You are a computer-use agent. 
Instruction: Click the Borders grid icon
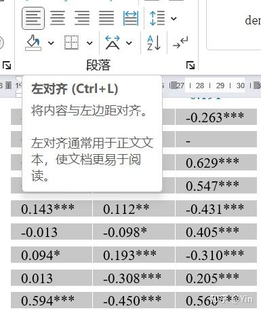tap(71, 43)
